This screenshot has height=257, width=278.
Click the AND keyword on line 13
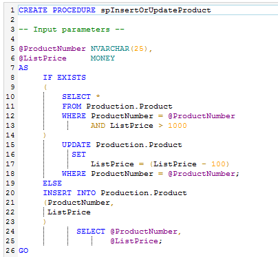point(98,126)
